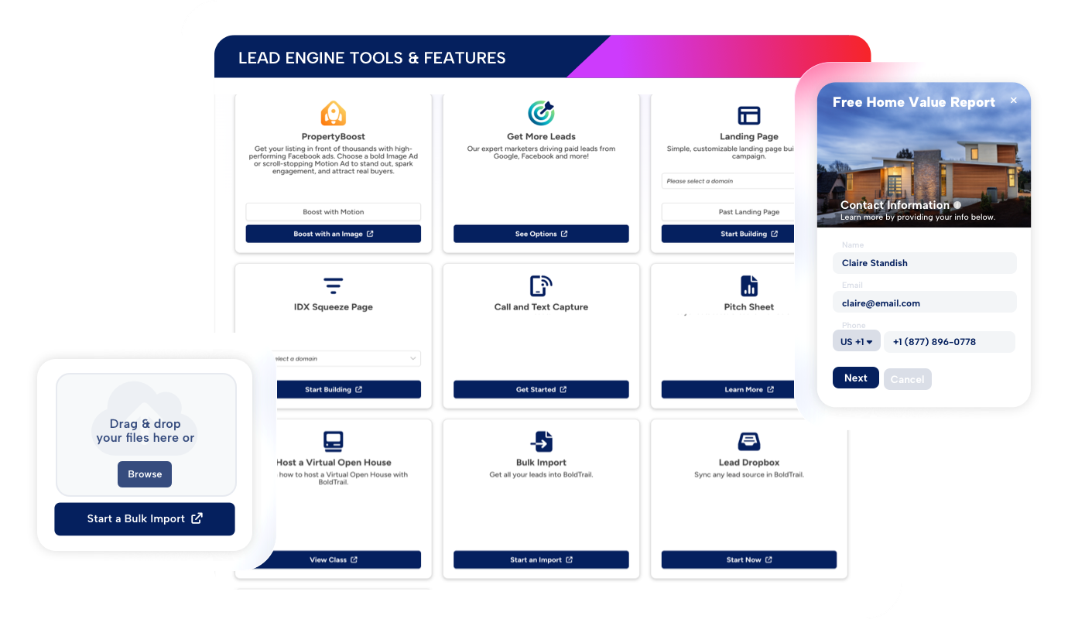Screen dimensions: 1068x619
Task: Click the Email field containing claire@email.com
Action: click(924, 303)
